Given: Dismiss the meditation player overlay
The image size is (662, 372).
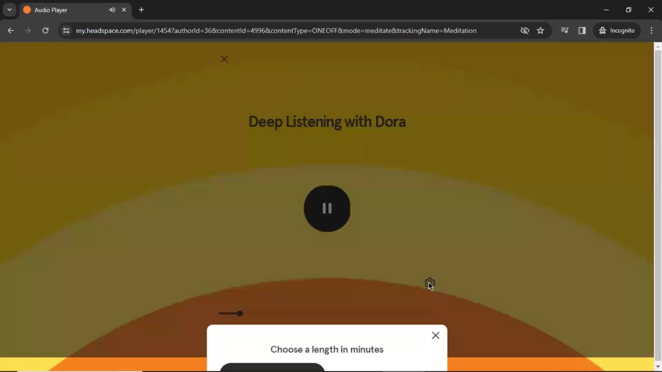Looking at the screenshot, I should click(224, 59).
